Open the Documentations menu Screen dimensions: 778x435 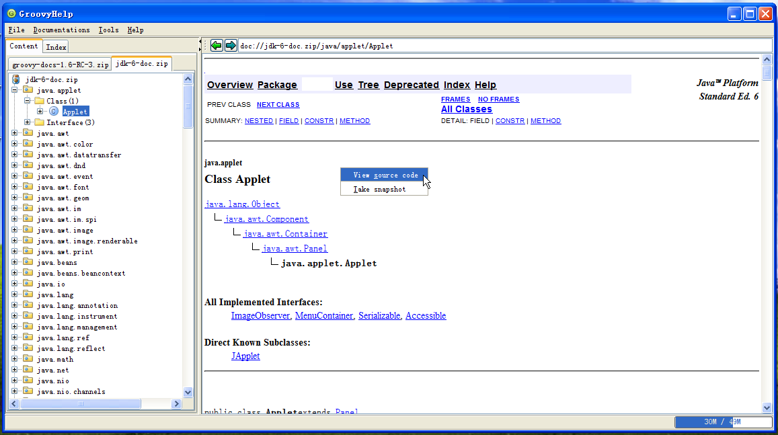tap(61, 30)
